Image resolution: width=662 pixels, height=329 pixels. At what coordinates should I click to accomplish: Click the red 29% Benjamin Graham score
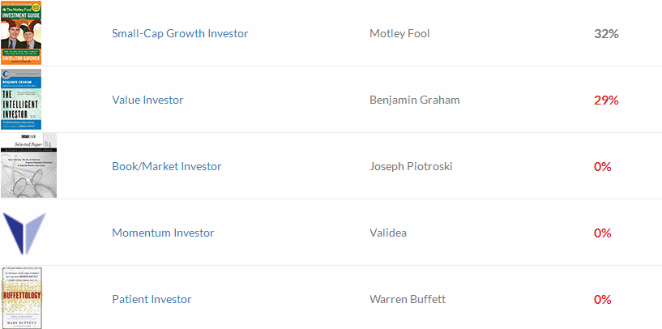606,100
